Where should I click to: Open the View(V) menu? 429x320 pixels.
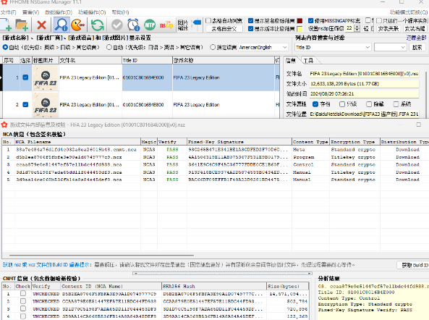tap(30, 12)
